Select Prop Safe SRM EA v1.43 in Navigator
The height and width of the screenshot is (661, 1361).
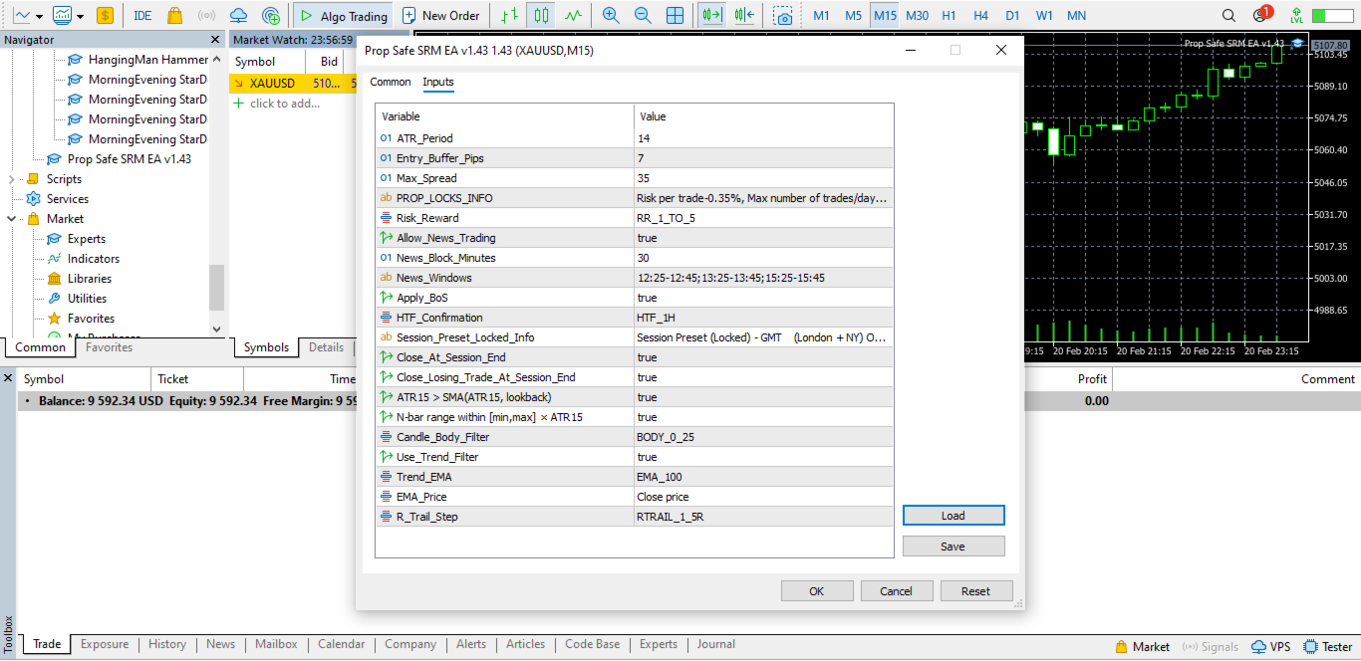[x=130, y=159]
